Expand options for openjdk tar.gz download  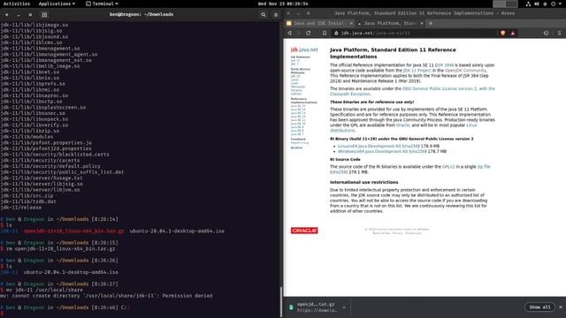pos(344,307)
